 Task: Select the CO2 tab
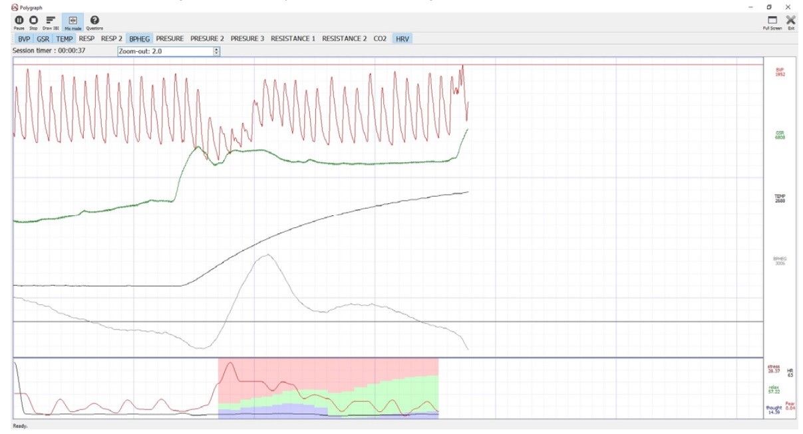pos(380,39)
